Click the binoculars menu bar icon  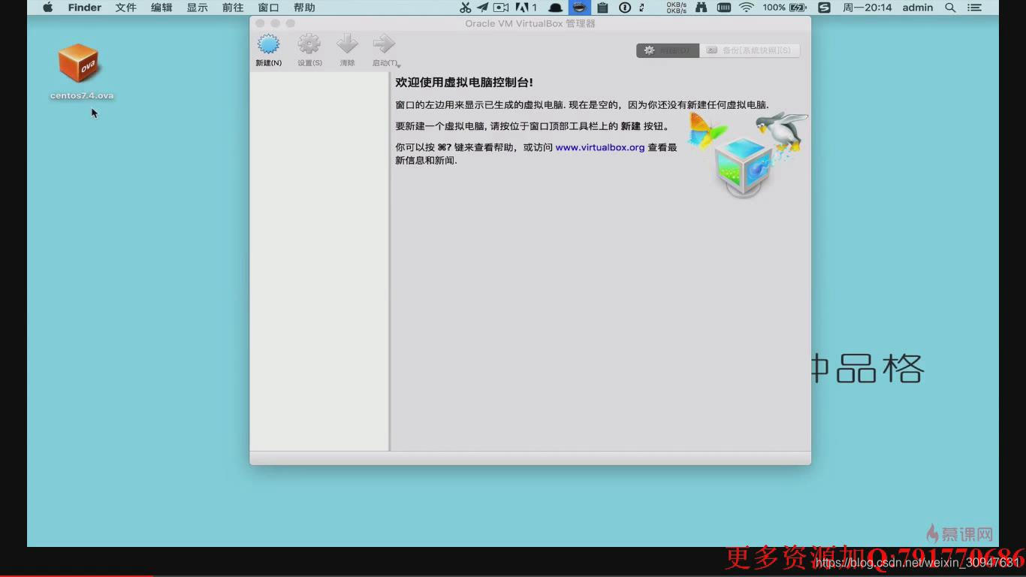pyautogui.click(x=701, y=8)
